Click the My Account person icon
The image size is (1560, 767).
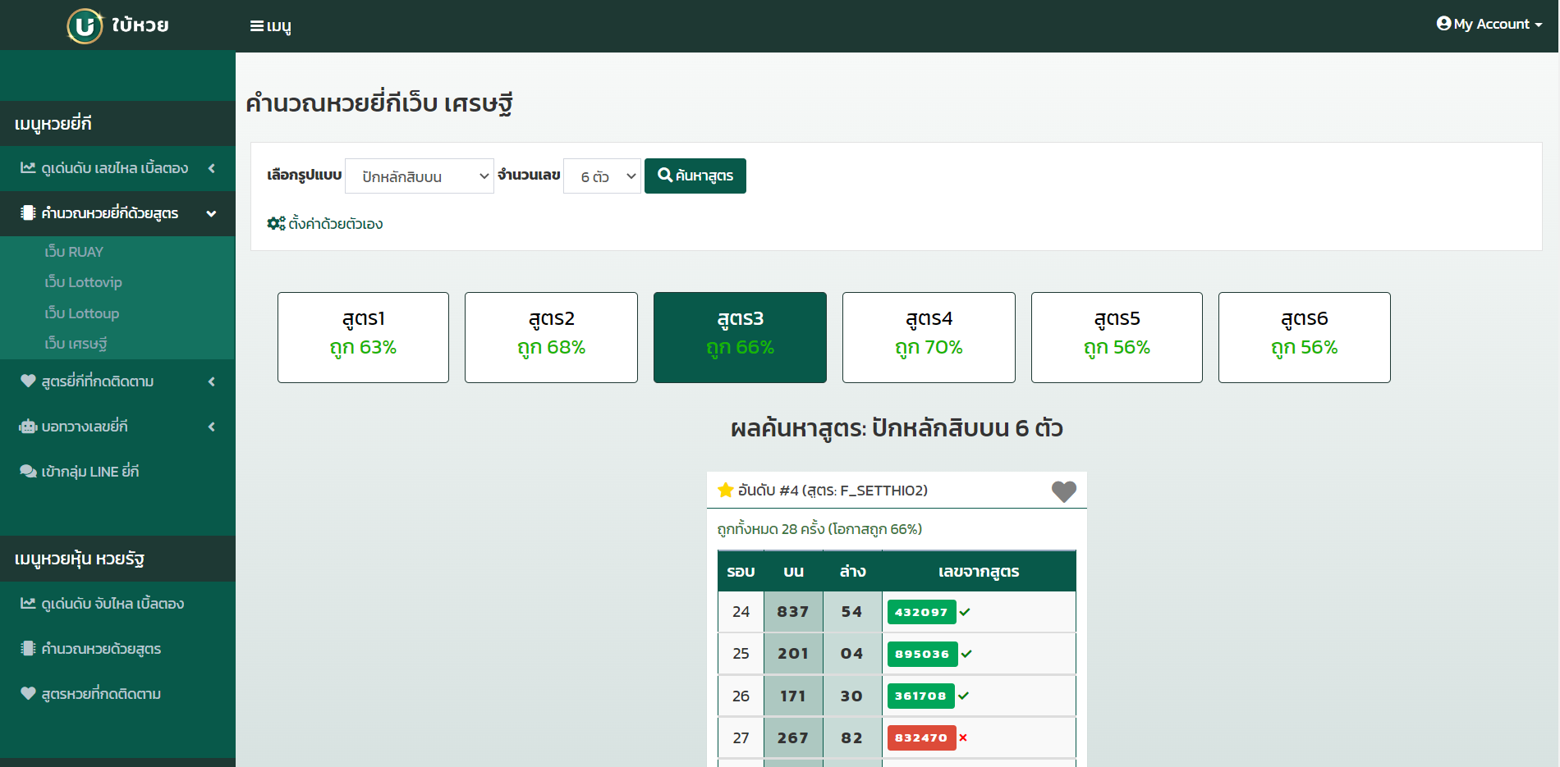click(x=1443, y=23)
